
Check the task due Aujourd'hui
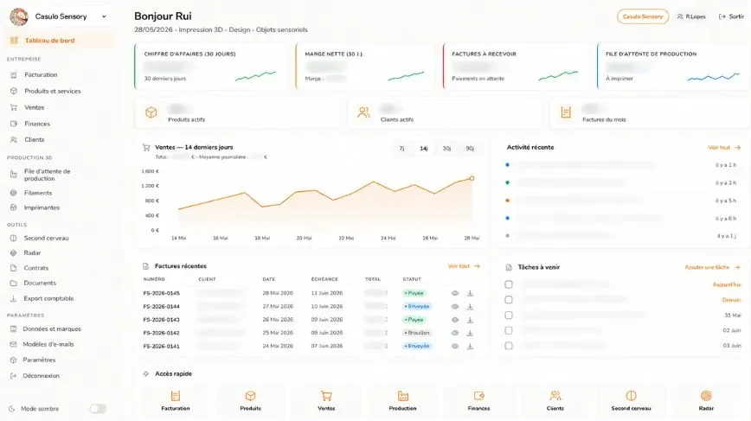click(x=509, y=284)
